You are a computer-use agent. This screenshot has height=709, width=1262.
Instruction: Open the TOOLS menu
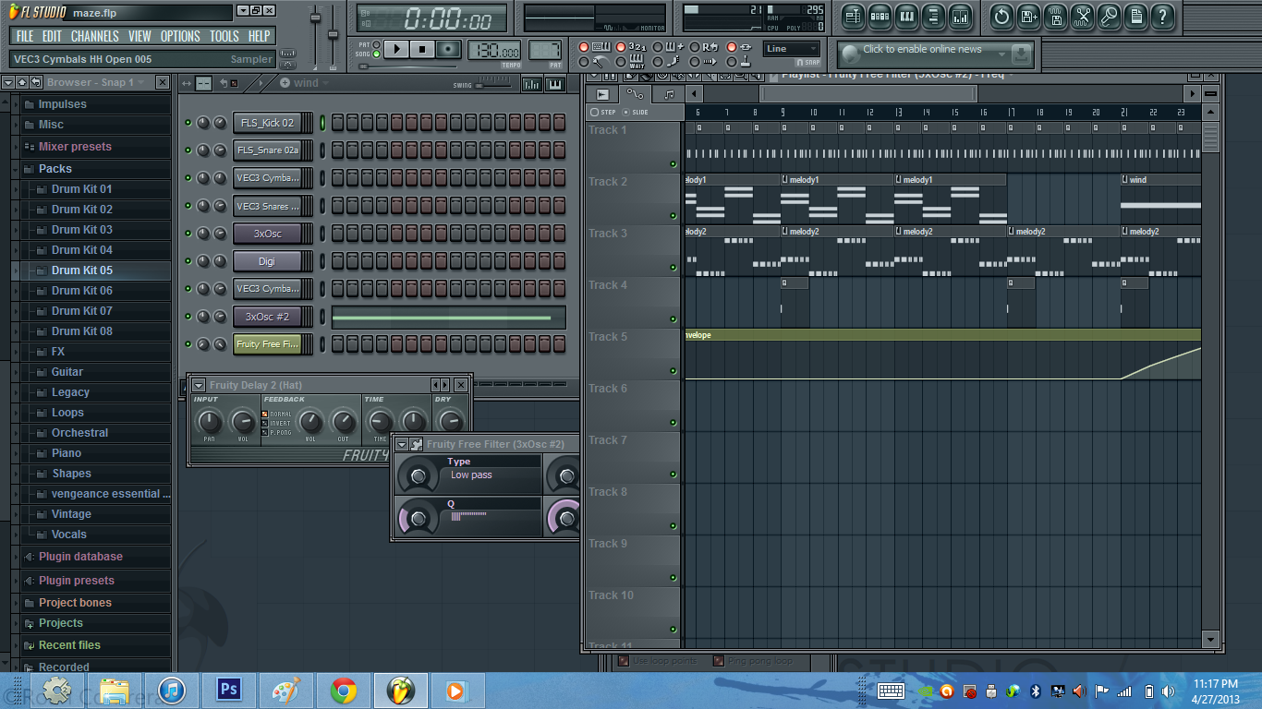point(224,36)
